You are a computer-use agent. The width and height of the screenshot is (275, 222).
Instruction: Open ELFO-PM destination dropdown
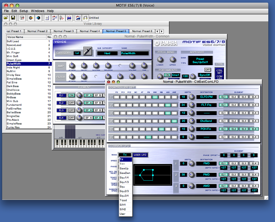tap(206, 97)
